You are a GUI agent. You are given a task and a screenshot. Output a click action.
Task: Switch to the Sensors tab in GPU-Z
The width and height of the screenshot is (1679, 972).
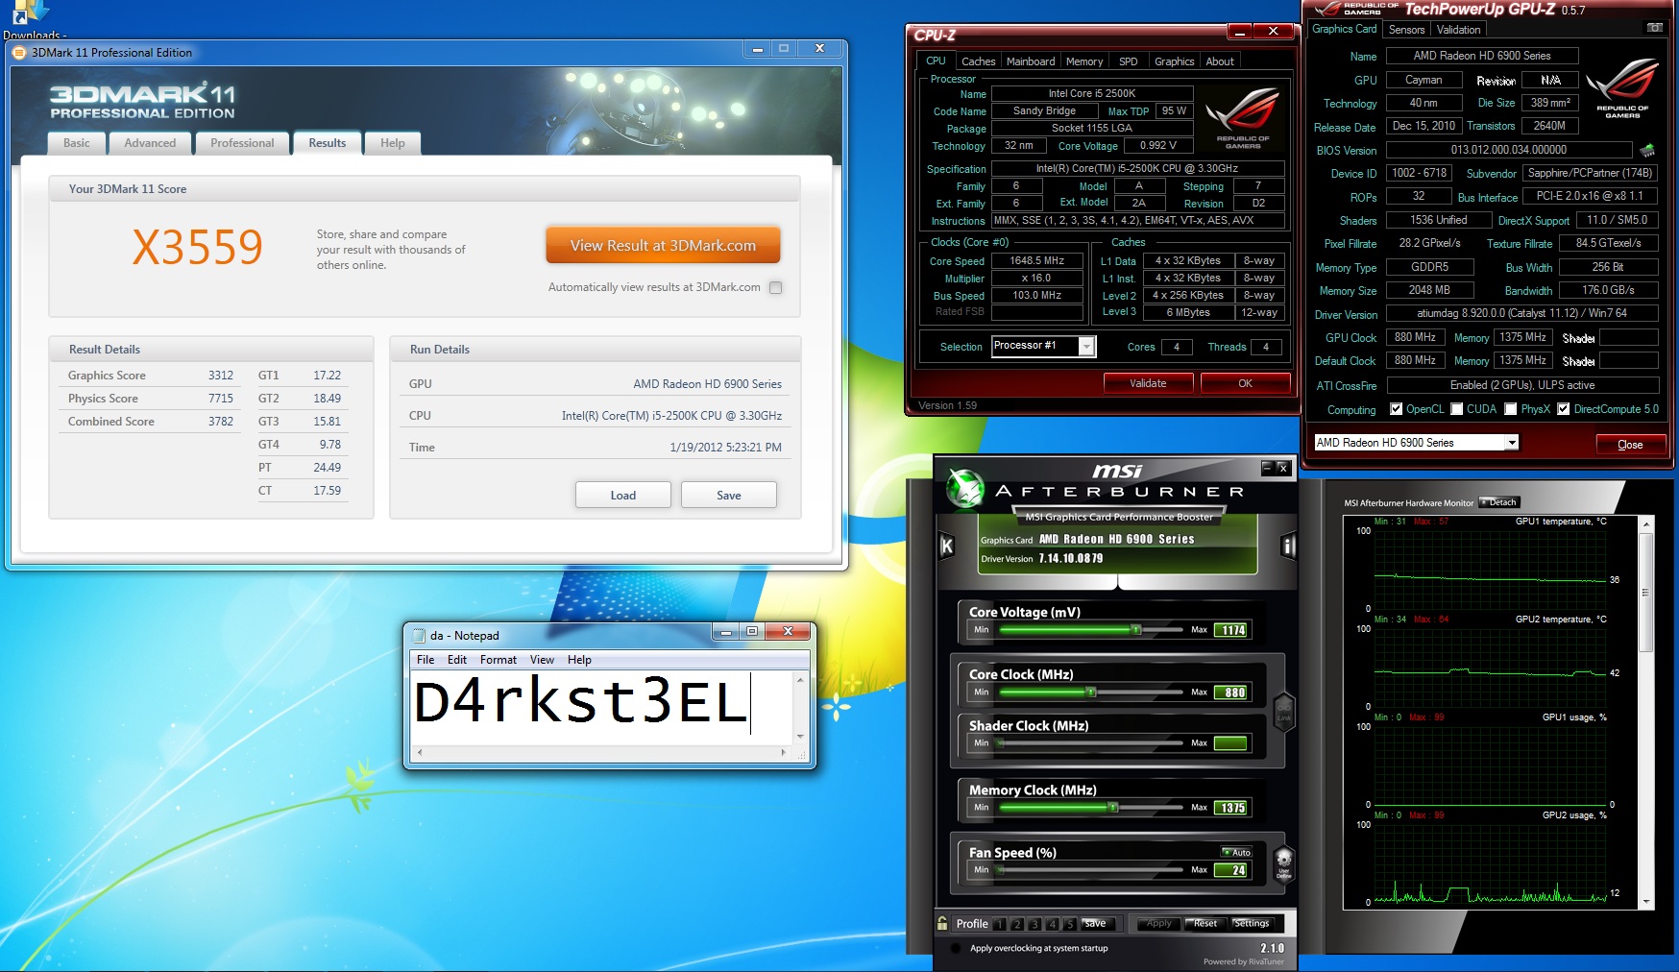pyautogui.click(x=1406, y=30)
